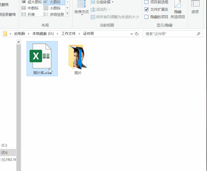Screen dimensions: 207x171
Task: Toggle Hidden items (隐藏的项目) checkbox
Action: pyautogui.click(x=146, y=17)
